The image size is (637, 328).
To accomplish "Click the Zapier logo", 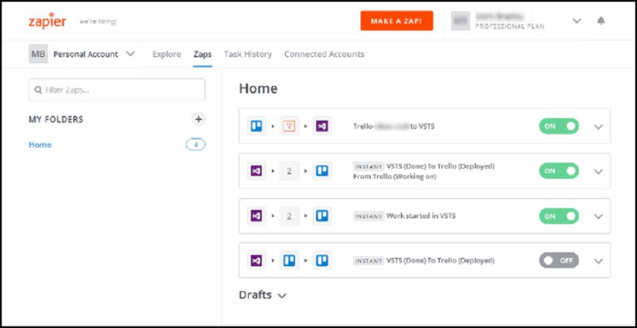I will point(47,21).
